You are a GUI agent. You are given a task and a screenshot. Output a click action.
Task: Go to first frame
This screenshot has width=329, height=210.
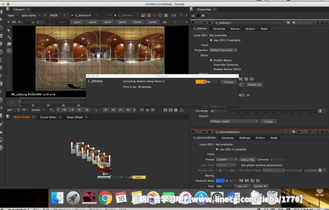point(64,110)
